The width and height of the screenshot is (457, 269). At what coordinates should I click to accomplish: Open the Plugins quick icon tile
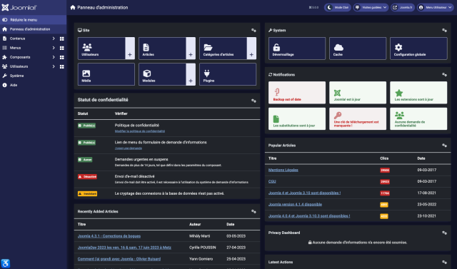click(x=228, y=74)
